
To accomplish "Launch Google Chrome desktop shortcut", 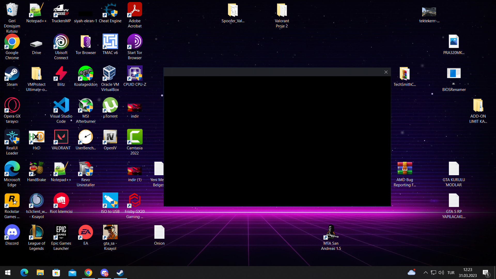I will 12,47.
